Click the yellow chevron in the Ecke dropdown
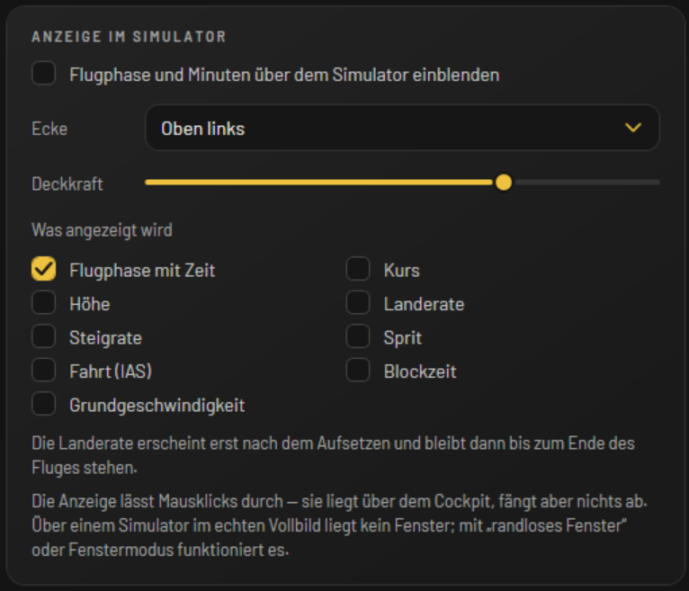 click(632, 128)
